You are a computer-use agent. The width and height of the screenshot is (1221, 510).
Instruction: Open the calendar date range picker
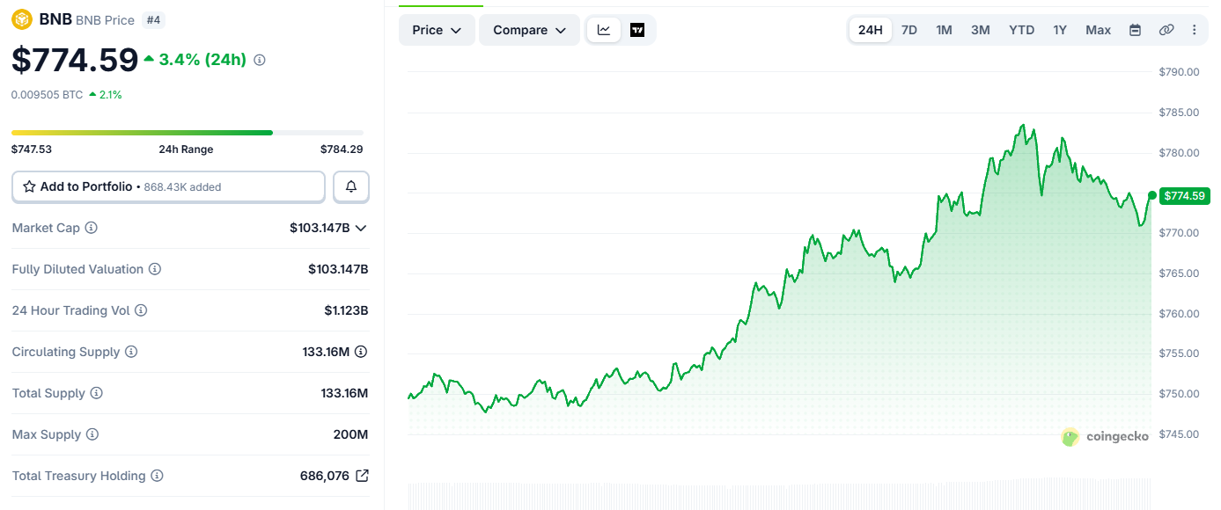1136,30
